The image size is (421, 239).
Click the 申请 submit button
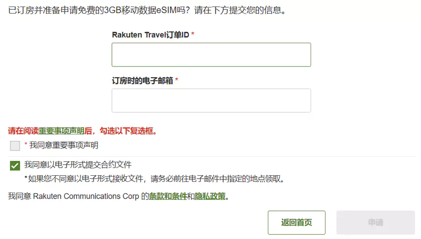coord(375,223)
